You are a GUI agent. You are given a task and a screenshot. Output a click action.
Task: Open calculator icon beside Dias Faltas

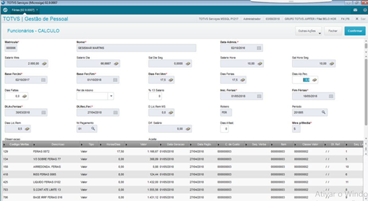point(24,96)
